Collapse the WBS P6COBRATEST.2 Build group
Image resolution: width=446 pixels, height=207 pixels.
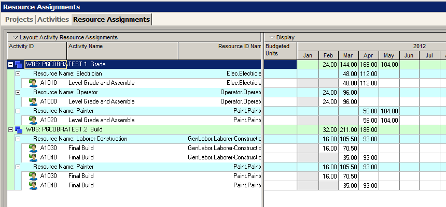point(11,130)
